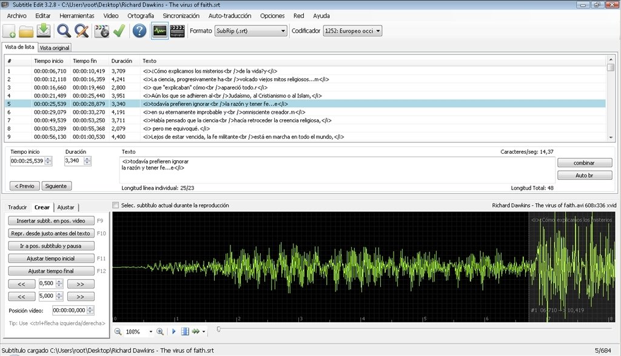
Task: Toggle the waveform display icon
Action: tap(159, 31)
